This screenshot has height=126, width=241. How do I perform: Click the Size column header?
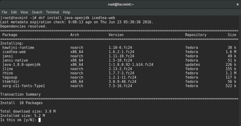pyautogui.click(x=232, y=35)
